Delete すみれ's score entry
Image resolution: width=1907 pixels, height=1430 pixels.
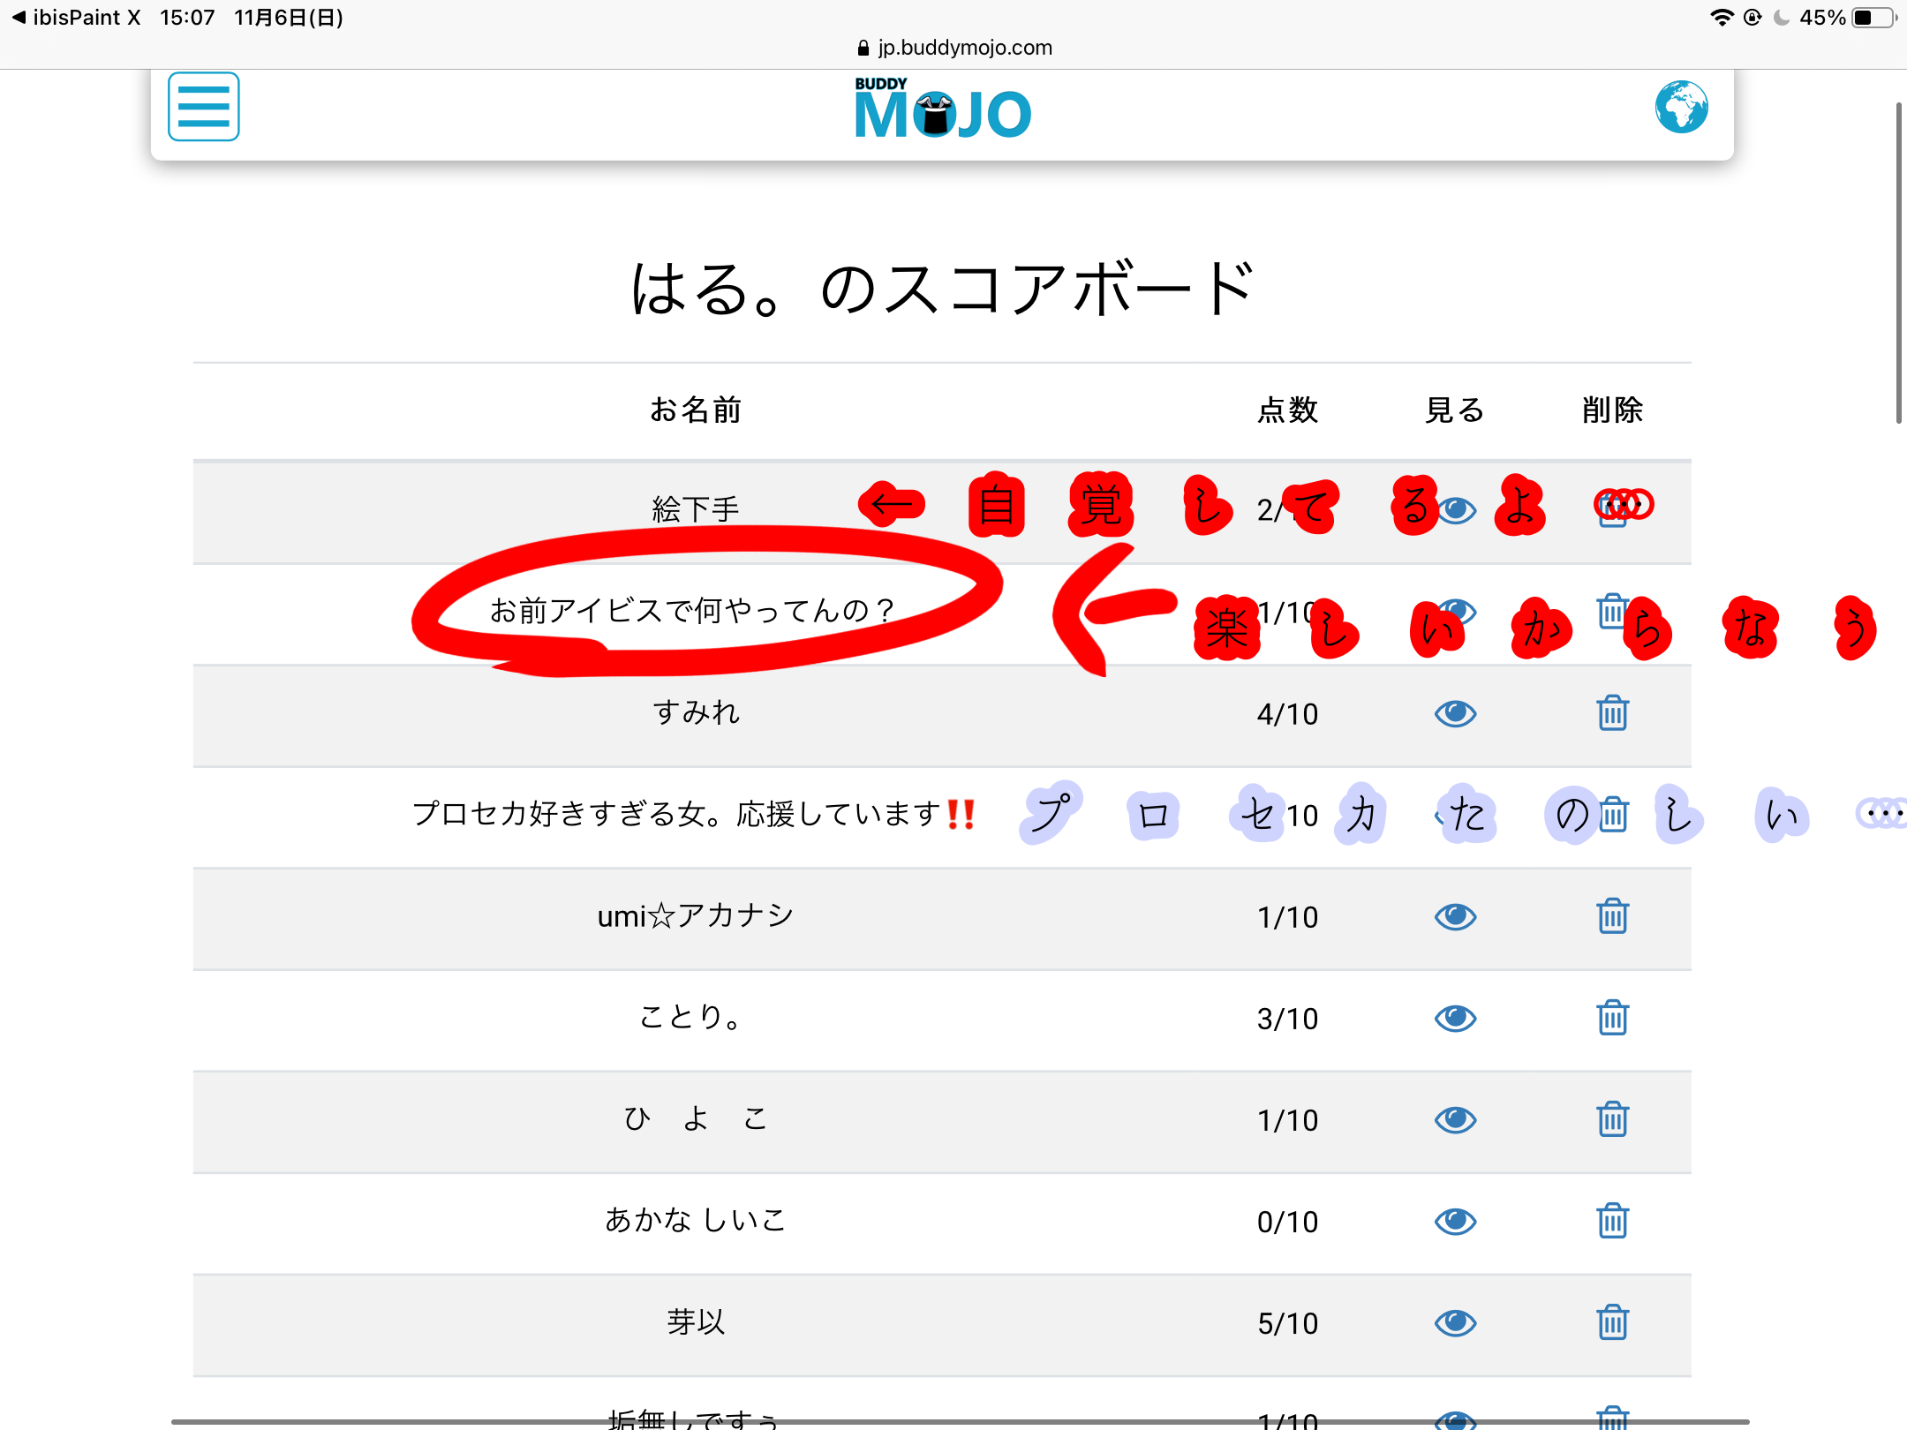1612,713
